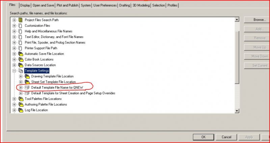Viewport: 270px width, 143px height.
Task: Select the System tab
Action: click(x=86, y=5)
